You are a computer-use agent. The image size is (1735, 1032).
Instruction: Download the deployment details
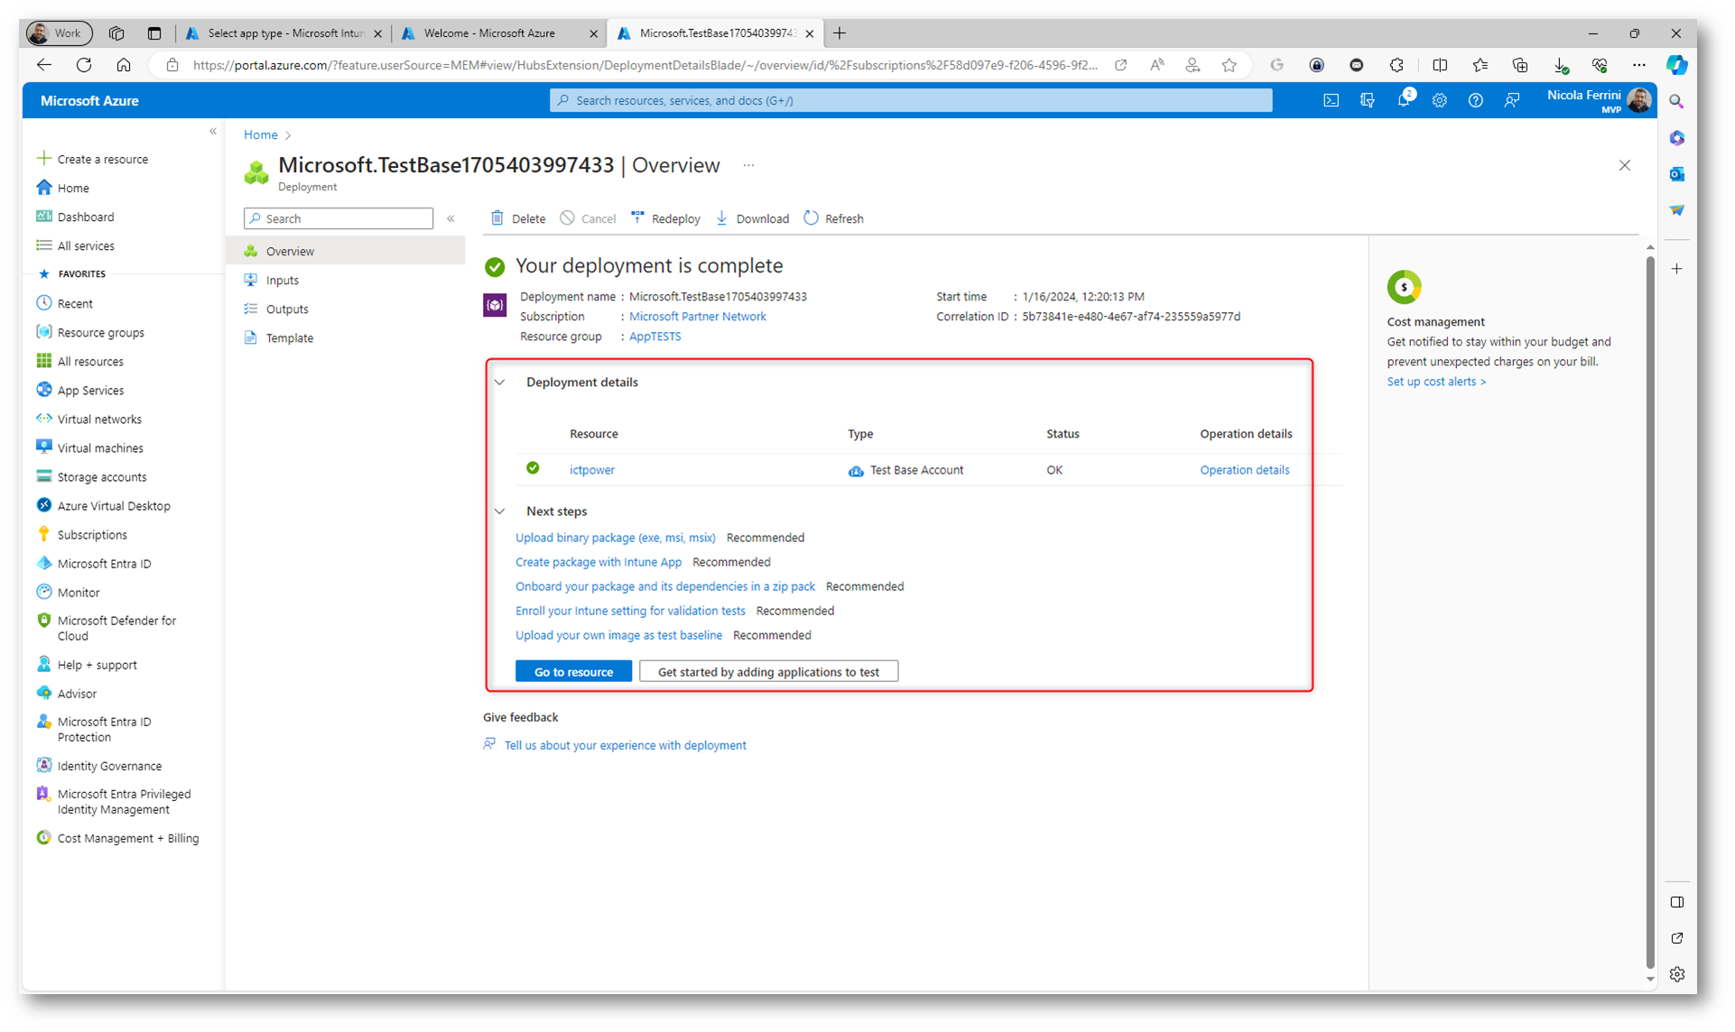752,218
